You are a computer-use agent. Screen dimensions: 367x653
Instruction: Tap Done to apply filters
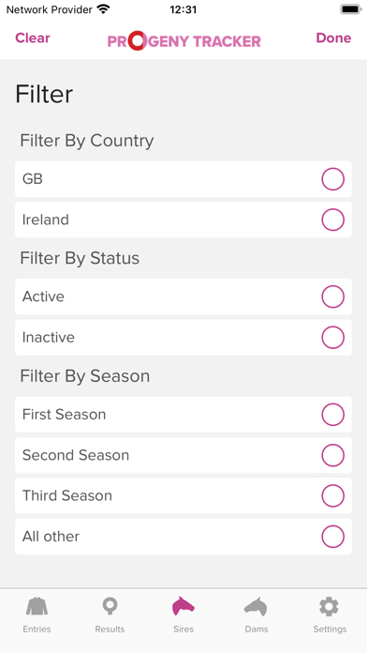[x=333, y=38]
